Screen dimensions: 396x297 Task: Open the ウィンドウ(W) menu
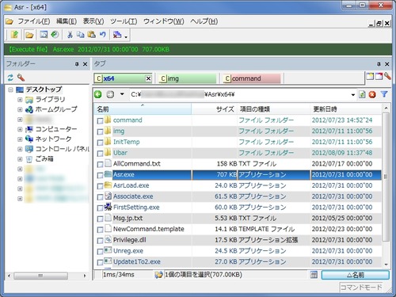164,21
